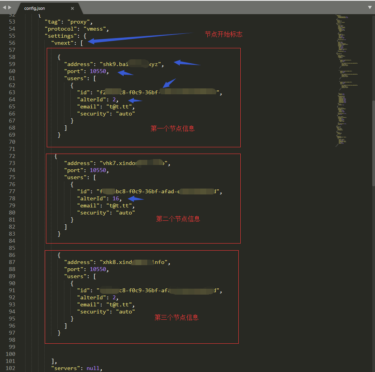This screenshot has width=375, height=372.
Task: Go to next tab with right arrow
Action: [10, 7]
